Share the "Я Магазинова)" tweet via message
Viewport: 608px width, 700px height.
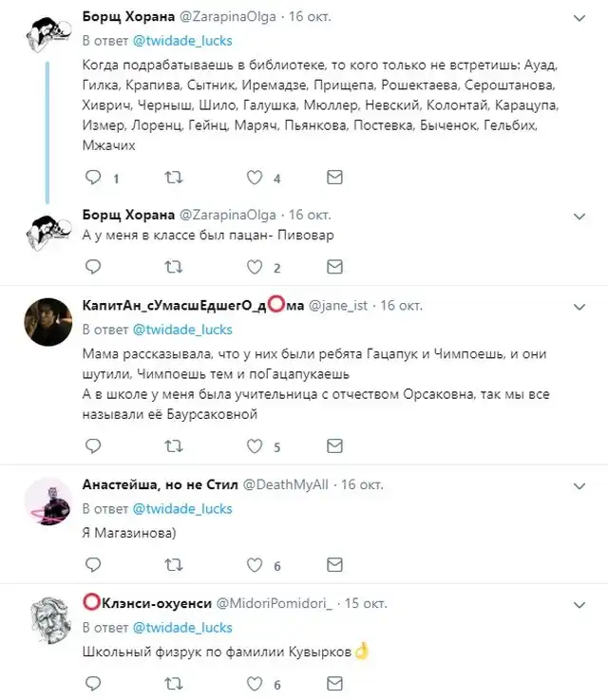[334, 565]
